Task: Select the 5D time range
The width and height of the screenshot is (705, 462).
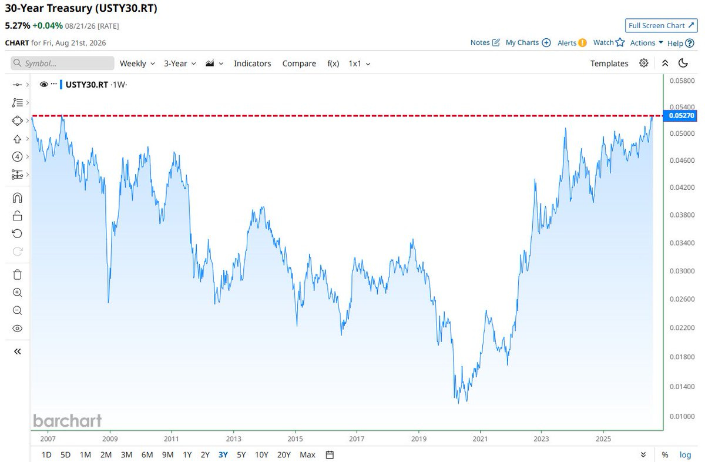Action: [66, 454]
